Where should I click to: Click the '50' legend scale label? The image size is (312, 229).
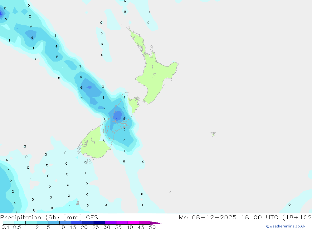[153, 227]
